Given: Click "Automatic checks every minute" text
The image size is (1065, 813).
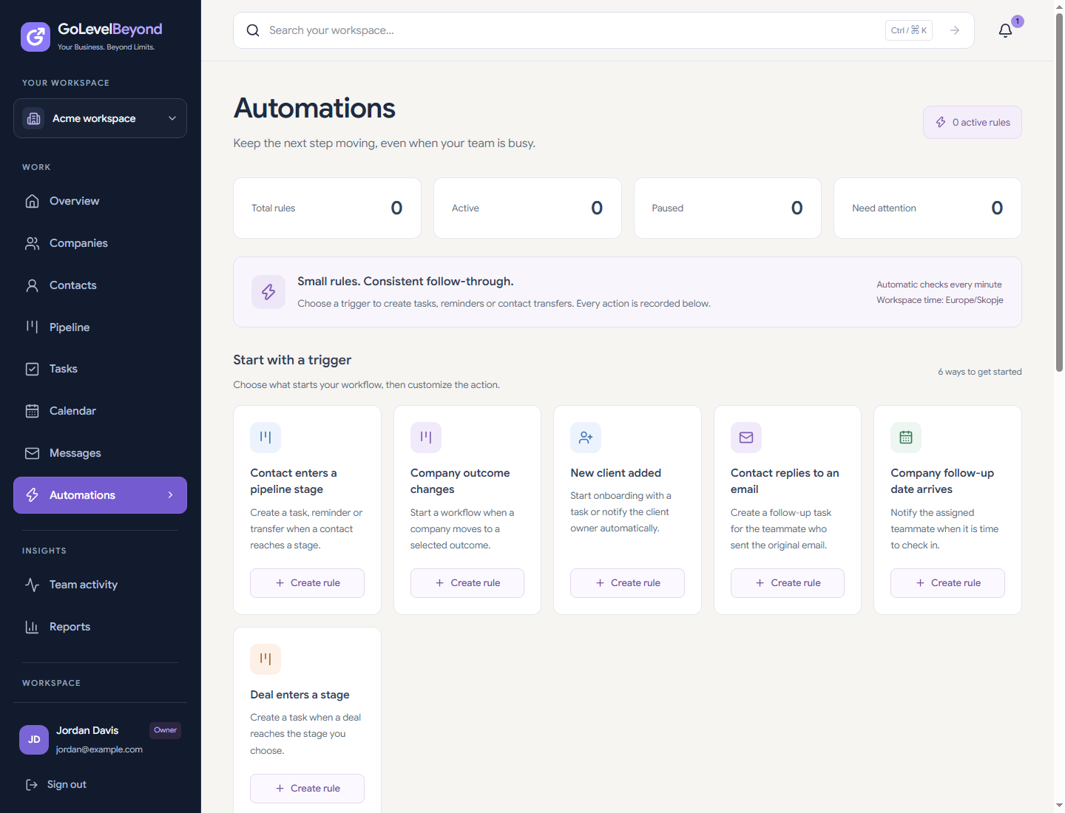Looking at the screenshot, I should (x=939, y=285).
